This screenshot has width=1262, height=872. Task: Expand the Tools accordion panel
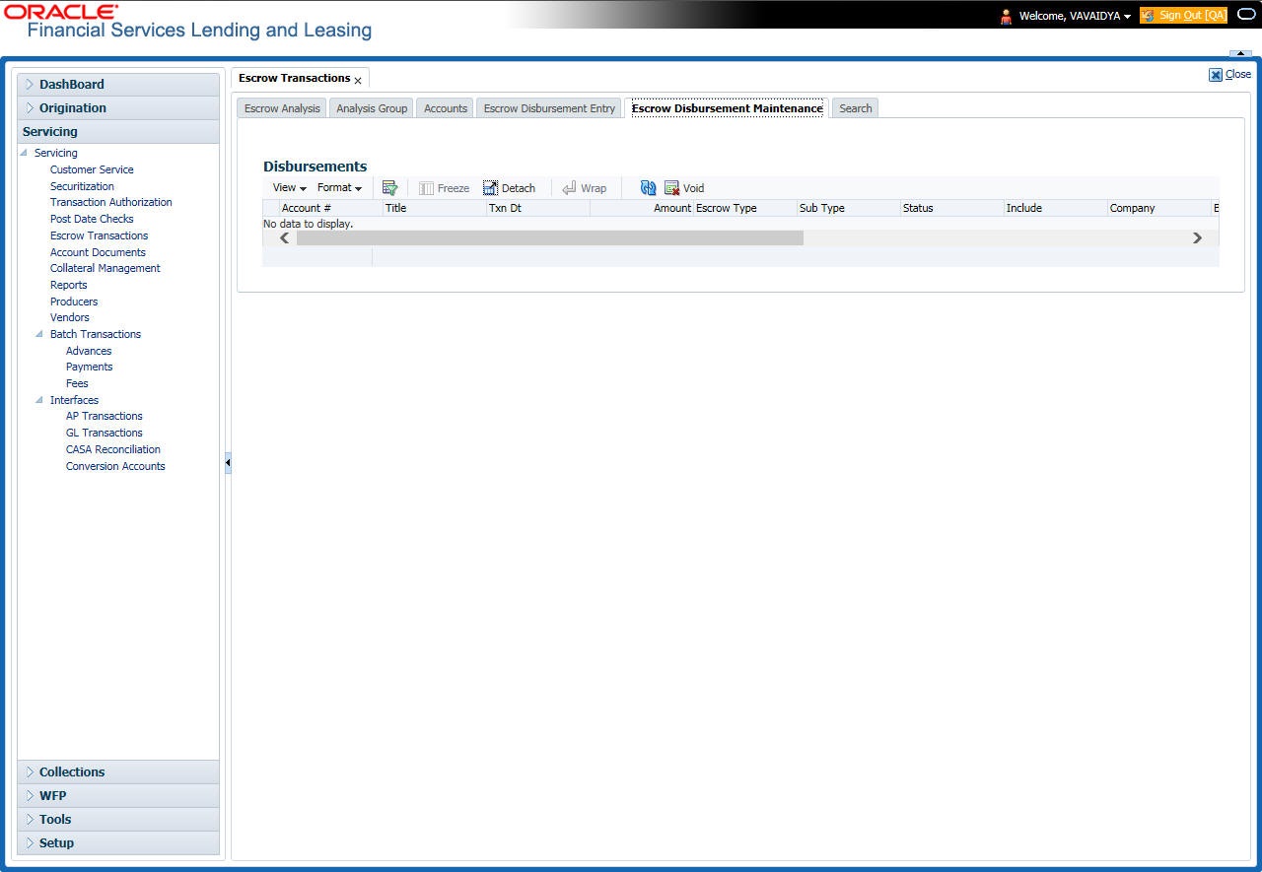coord(118,820)
